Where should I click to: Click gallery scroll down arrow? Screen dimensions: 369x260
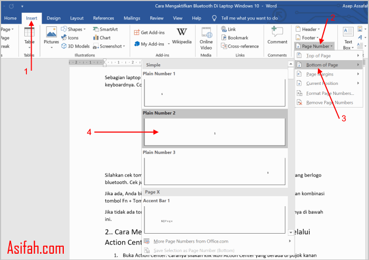291,233
